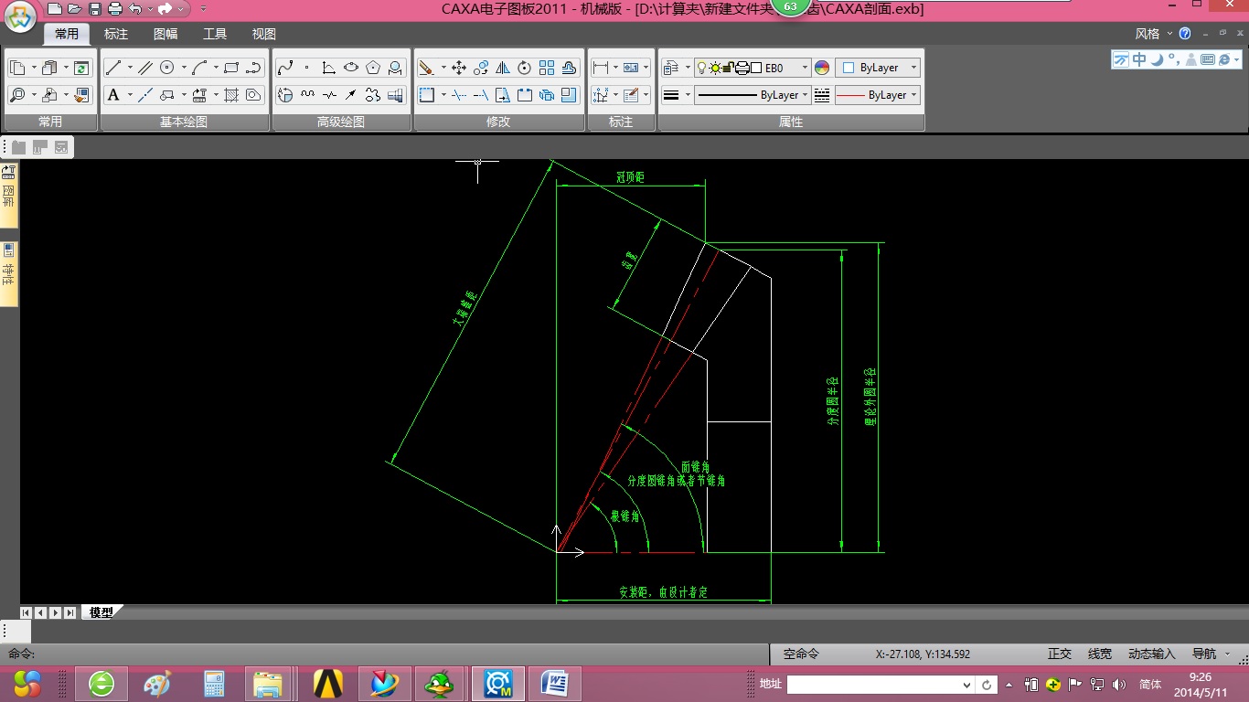1249x702 pixels.
Task: Select the Arrow drawing tool
Action: tap(351, 95)
